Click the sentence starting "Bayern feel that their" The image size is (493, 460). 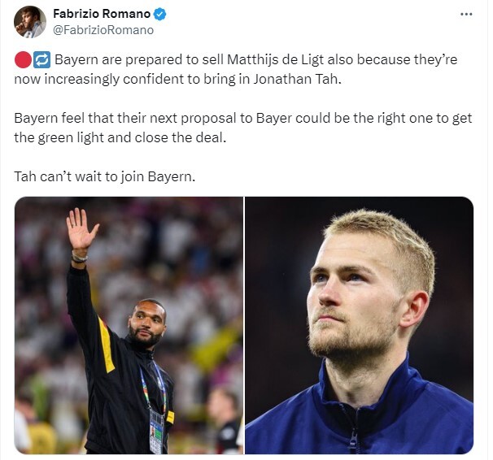pos(242,128)
